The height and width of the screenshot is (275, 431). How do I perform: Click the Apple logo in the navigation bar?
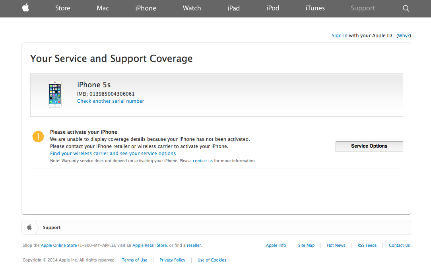pos(26,8)
